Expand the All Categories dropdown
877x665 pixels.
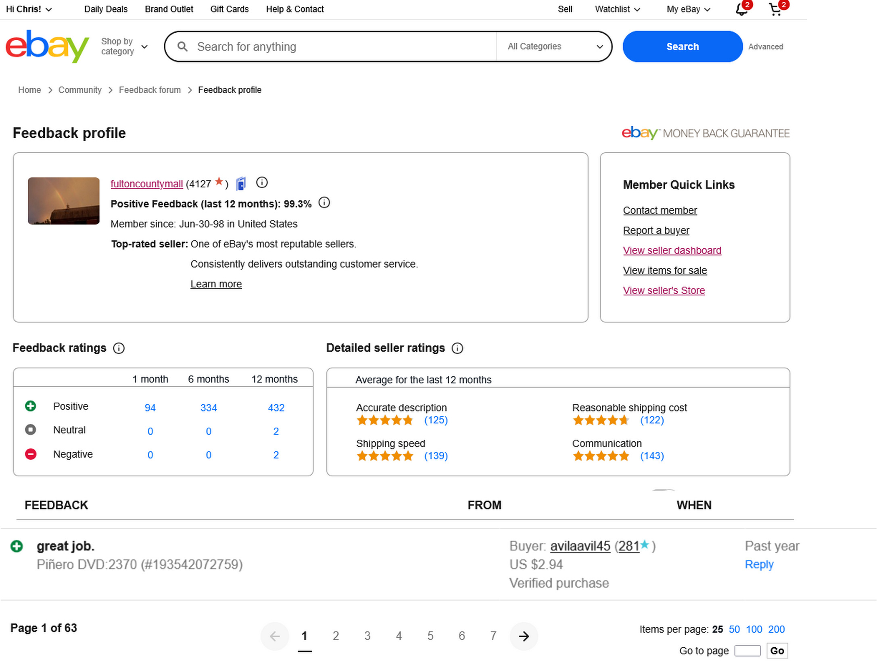(x=554, y=46)
